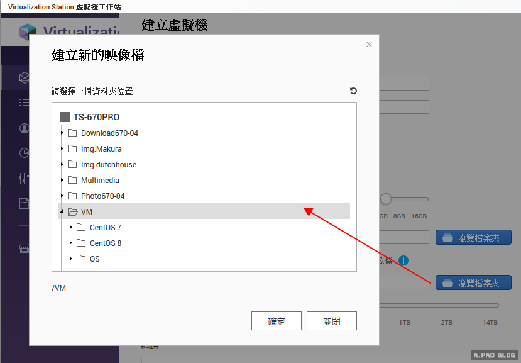Click the log document icon in sidebar
Screen dimensions: 521x363
(x=24, y=203)
